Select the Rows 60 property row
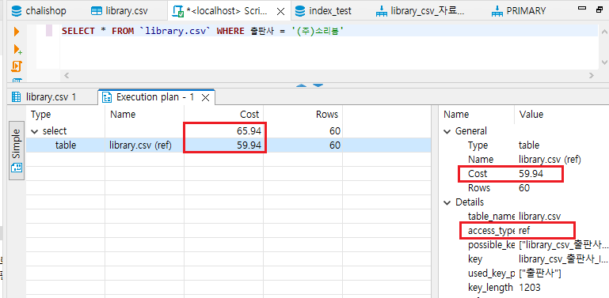 524,188
